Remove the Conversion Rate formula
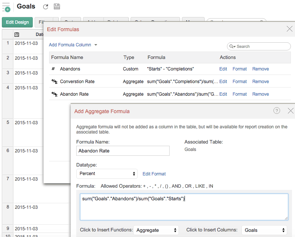The height and width of the screenshot is (237, 295). pyautogui.click(x=260, y=82)
